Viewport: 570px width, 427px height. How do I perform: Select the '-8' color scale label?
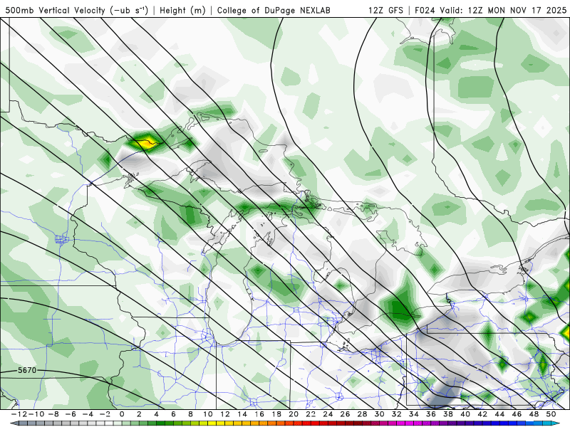click(53, 414)
